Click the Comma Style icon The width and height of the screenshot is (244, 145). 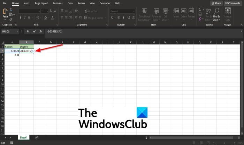[123, 18]
